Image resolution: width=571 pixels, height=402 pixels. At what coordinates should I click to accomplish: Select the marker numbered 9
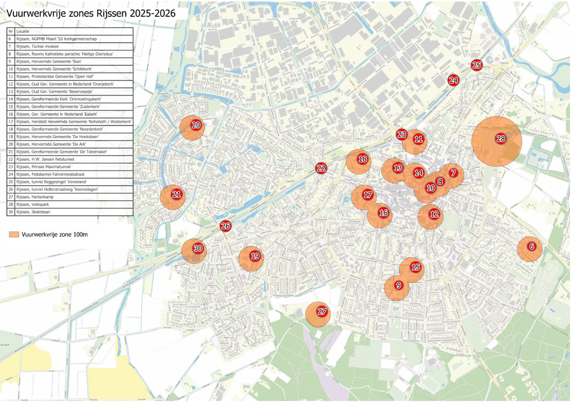[398, 285]
